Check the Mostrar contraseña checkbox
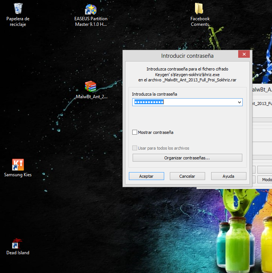Image resolution: width=272 pixels, height=273 pixels. pyautogui.click(x=134, y=132)
